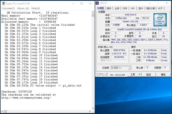Click the Allocated memory 8388648 line
The width and height of the screenshot is (172, 114).
[x=29, y=22]
